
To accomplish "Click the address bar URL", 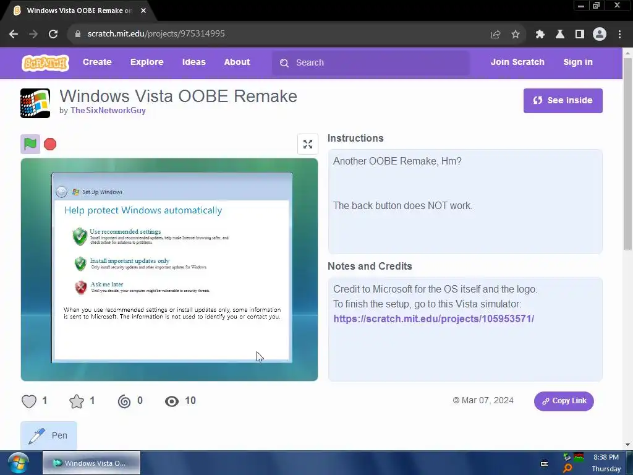I will point(156,34).
